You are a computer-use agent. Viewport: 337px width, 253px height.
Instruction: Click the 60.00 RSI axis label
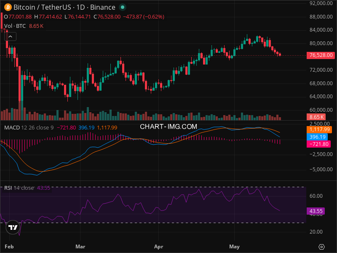[316, 196]
